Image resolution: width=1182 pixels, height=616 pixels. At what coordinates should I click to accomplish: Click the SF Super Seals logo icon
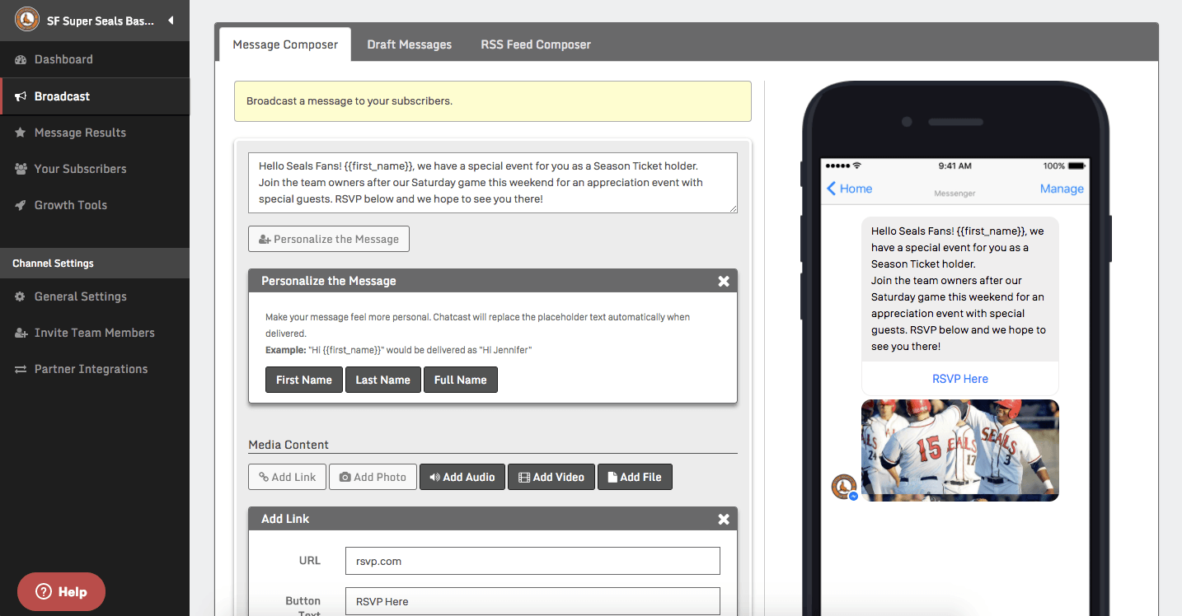(26, 20)
